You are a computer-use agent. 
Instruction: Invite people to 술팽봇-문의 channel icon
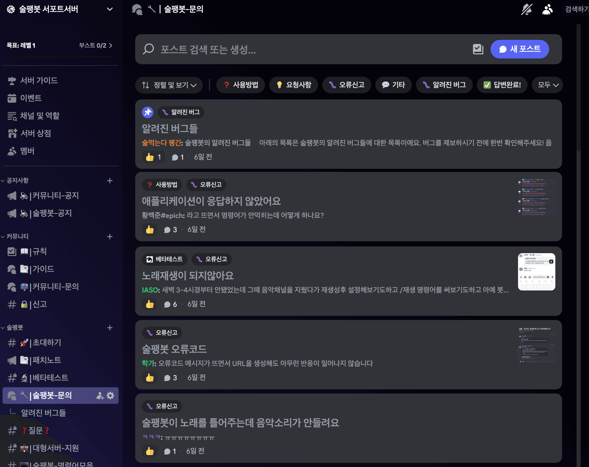tap(100, 396)
